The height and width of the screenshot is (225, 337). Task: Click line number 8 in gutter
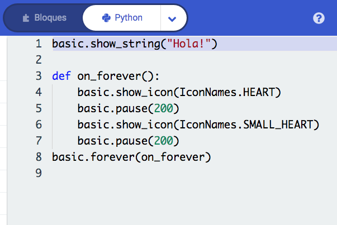pos(38,157)
